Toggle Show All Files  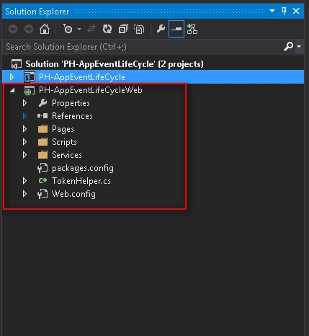139,29
